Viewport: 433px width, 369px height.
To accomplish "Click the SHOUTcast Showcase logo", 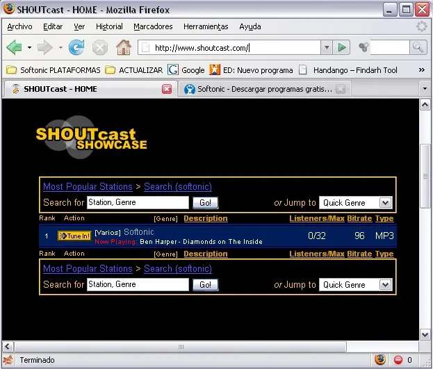I will [91, 138].
